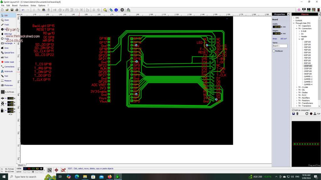Open the Photoview mode

point(8,85)
